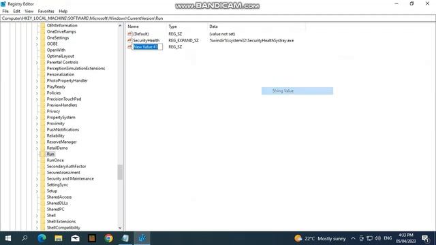
Task: Select the PreviewHandlers key
Action: [x=62, y=105]
